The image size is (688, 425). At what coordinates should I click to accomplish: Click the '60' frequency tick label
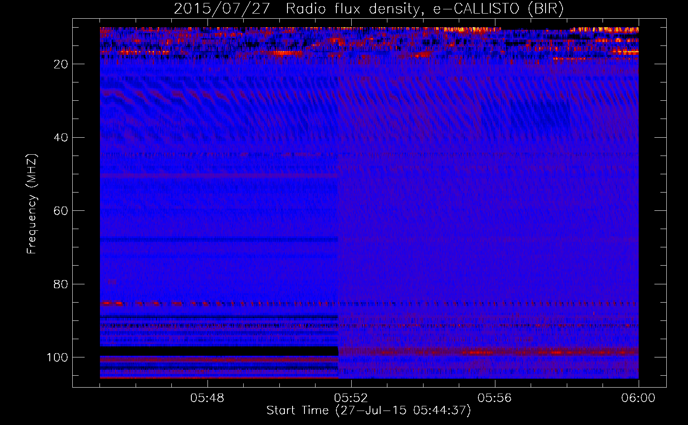tap(61, 211)
